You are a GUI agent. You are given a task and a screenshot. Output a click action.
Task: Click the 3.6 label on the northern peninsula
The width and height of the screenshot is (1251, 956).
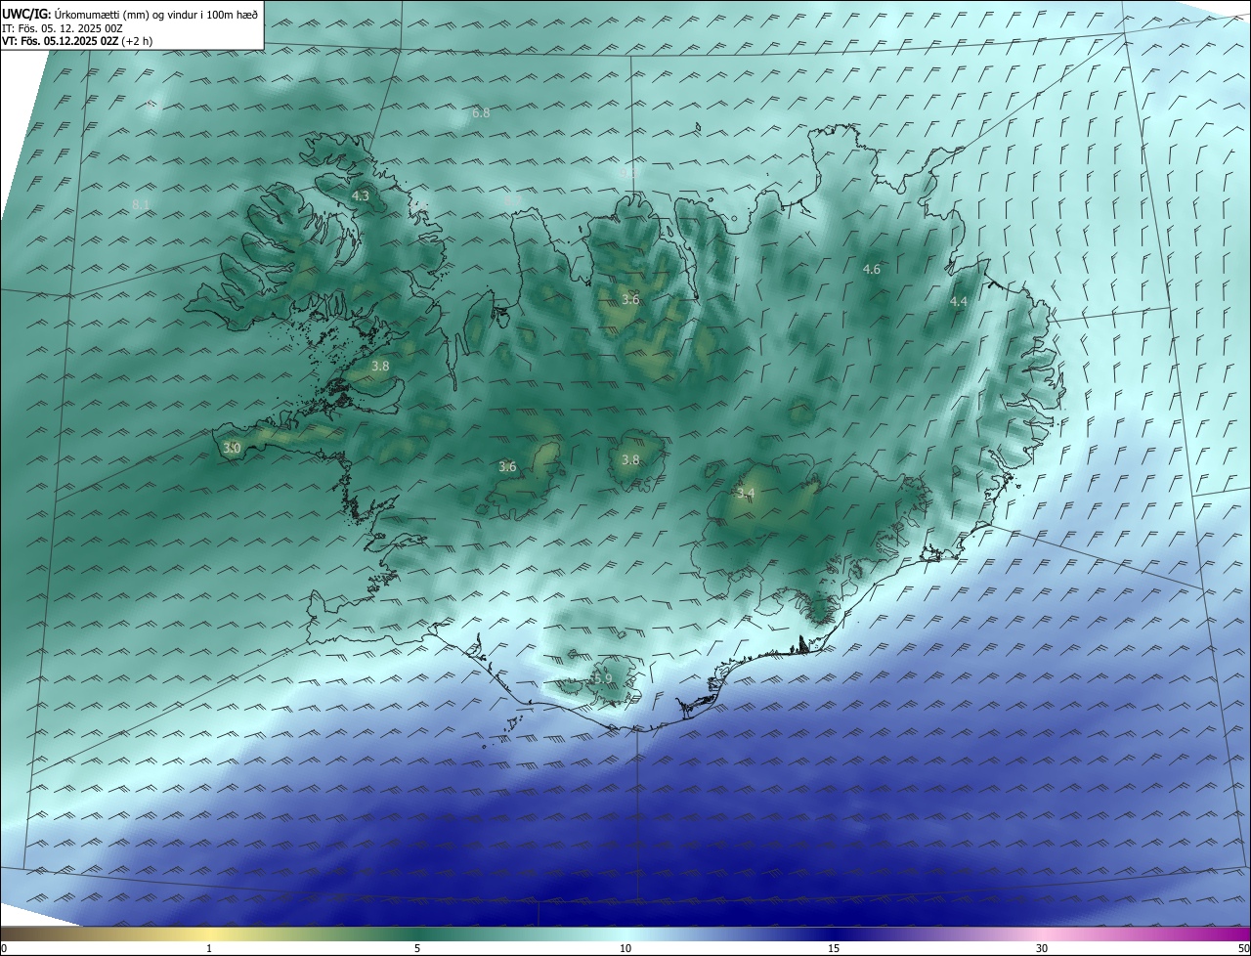coord(630,299)
